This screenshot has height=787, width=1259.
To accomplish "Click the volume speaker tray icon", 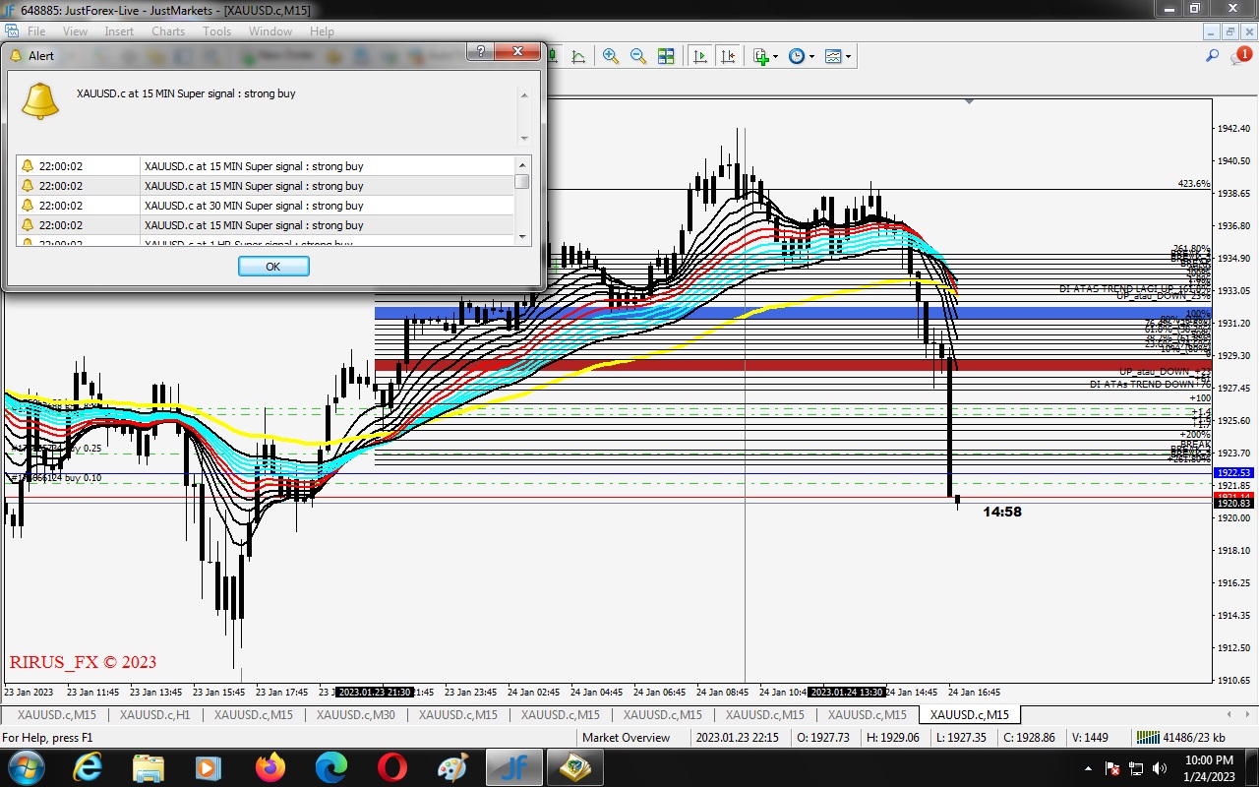I will pyautogui.click(x=1159, y=768).
